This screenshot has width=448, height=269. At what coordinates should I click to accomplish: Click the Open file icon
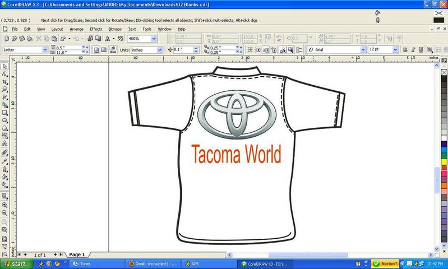point(14,39)
